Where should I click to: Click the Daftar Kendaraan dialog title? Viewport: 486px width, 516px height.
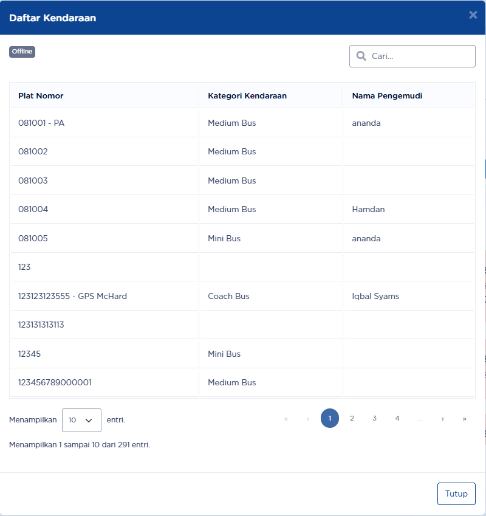click(x=53, y=18)
